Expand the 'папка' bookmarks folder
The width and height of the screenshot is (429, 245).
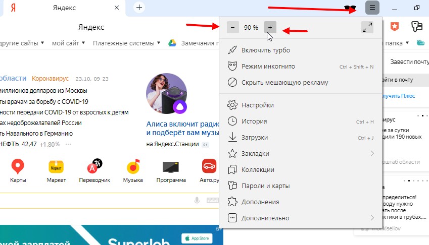397,43
